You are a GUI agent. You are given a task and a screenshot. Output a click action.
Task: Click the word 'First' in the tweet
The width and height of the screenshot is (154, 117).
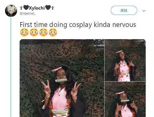click(26, 25)
